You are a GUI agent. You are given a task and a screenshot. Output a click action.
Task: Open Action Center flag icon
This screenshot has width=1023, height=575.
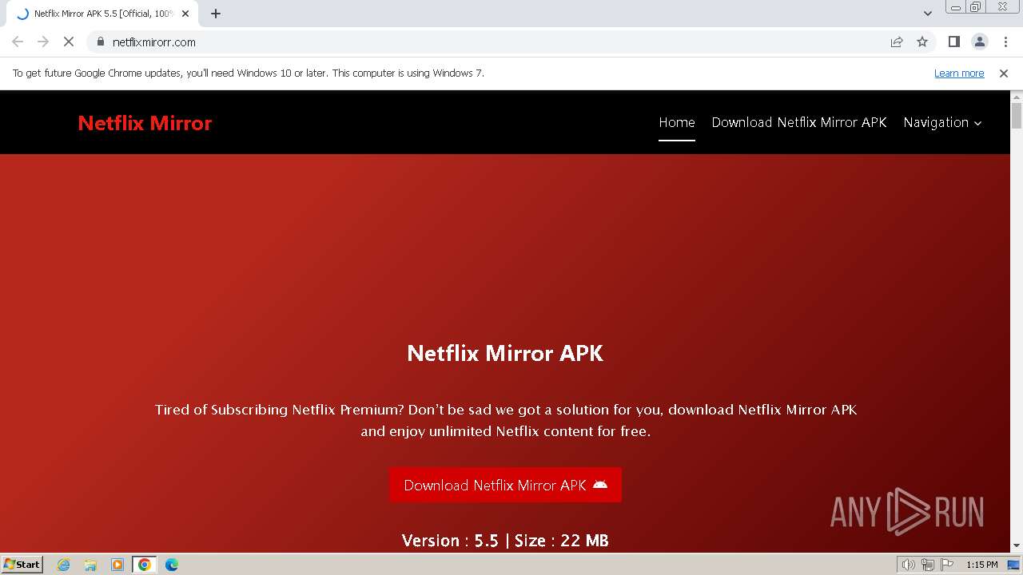947,565
